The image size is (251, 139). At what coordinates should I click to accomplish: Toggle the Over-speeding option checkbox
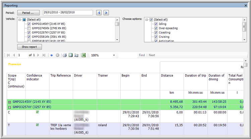(x=156, y=28)
